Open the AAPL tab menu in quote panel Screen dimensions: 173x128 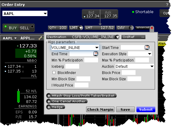pos(10,38)
